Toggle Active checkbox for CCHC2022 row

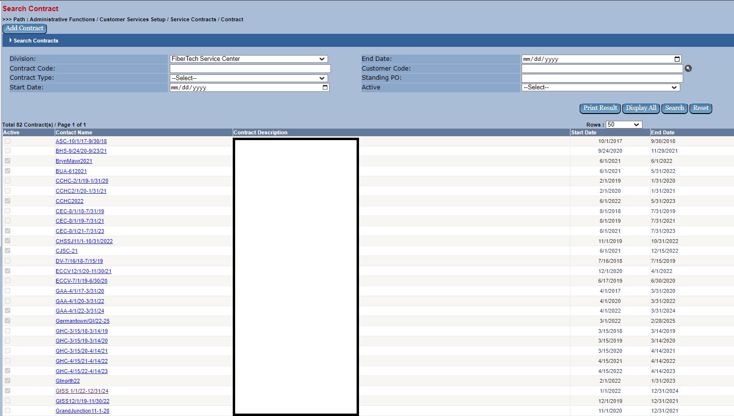pos(7,201)
